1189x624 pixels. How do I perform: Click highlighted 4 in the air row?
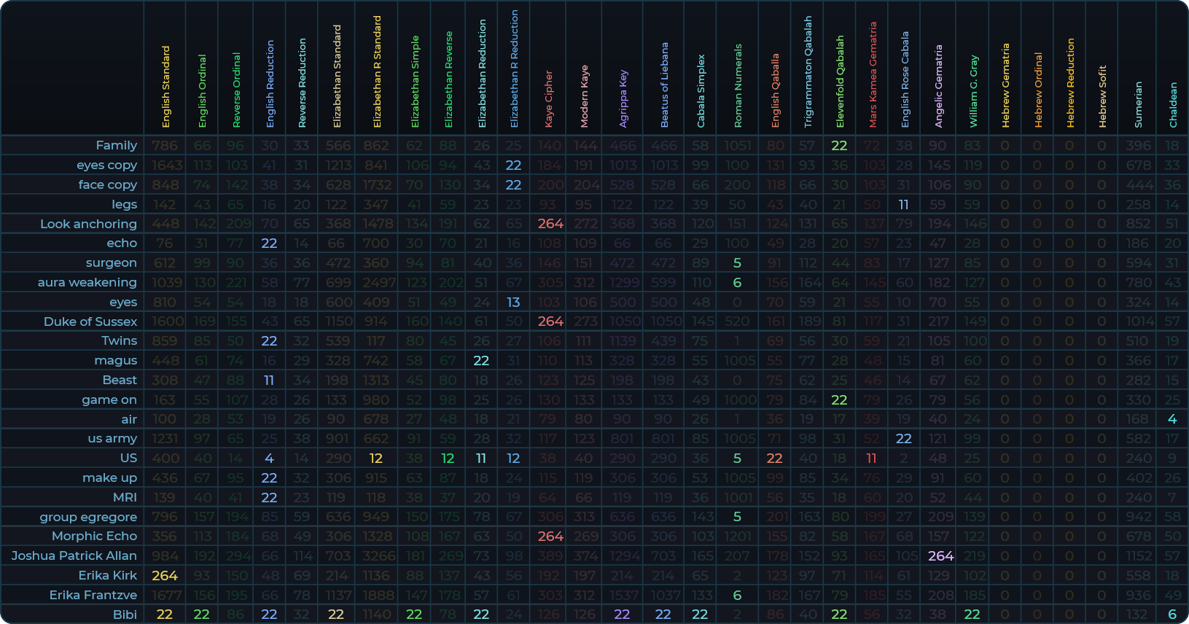pos(1172,419)
